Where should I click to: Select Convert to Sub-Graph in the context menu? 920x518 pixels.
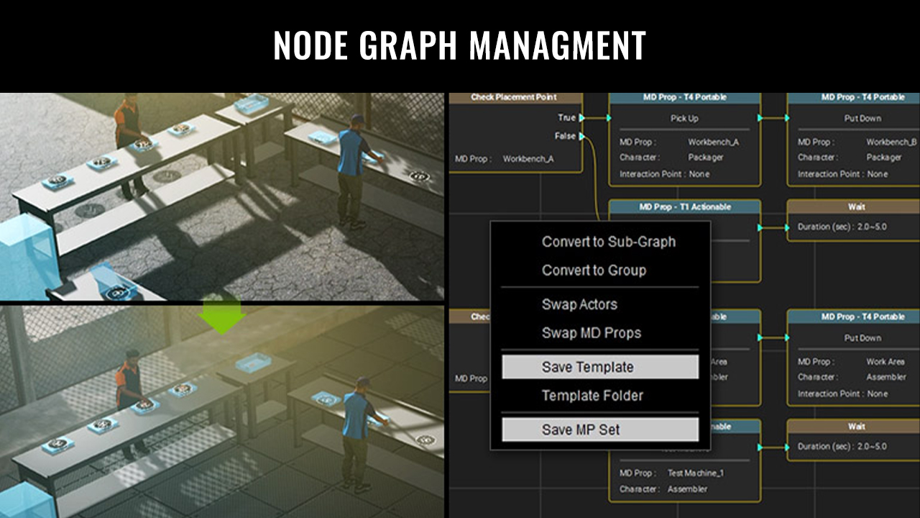point(608,242)
